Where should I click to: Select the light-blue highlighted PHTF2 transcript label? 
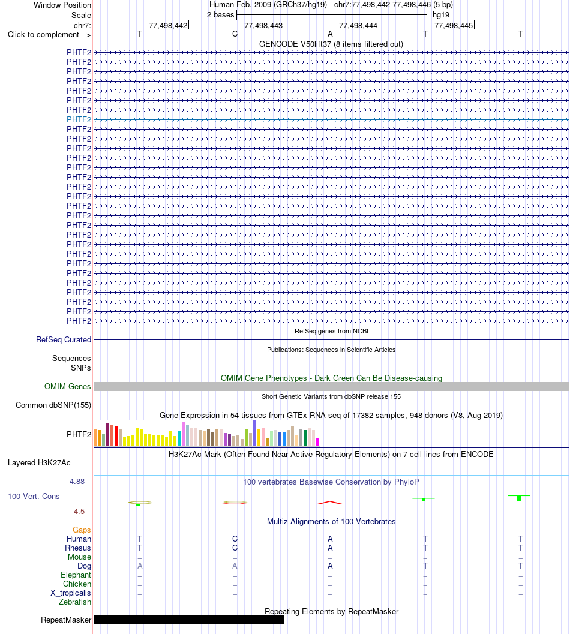point(79,120)
